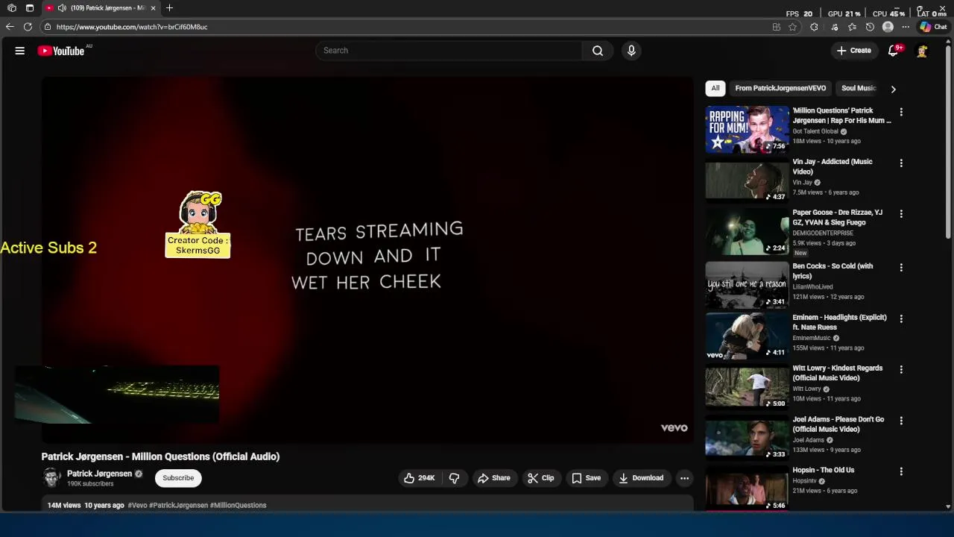This screenshot has height=537, width=954.
Task: Open the YouTube guide hamburger menu
Action: (x=20, y=51)
